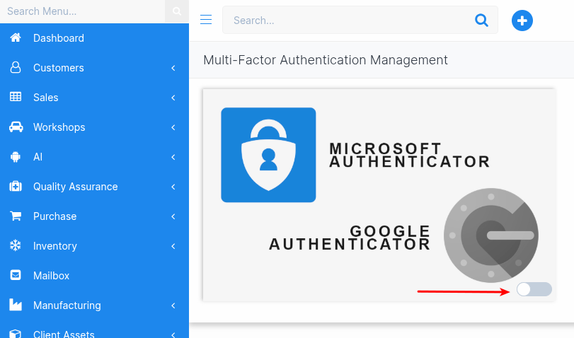Screen dimensions: 574x338
Task: Click the Customers user icon
Action: click(16, 68)
